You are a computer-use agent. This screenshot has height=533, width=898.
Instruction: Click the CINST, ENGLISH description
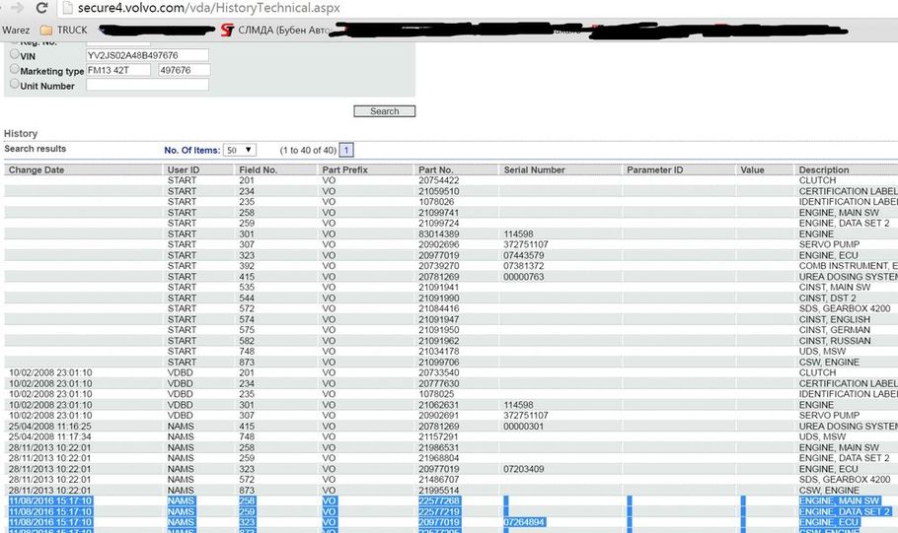[835, 319]
